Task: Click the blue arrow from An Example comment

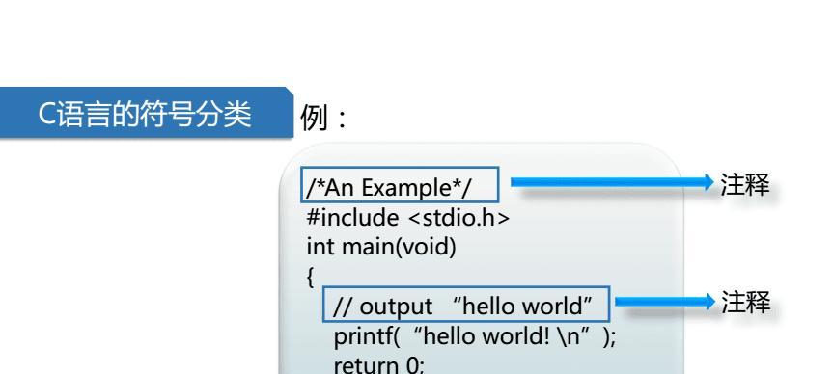Action: tap(612, 183)
